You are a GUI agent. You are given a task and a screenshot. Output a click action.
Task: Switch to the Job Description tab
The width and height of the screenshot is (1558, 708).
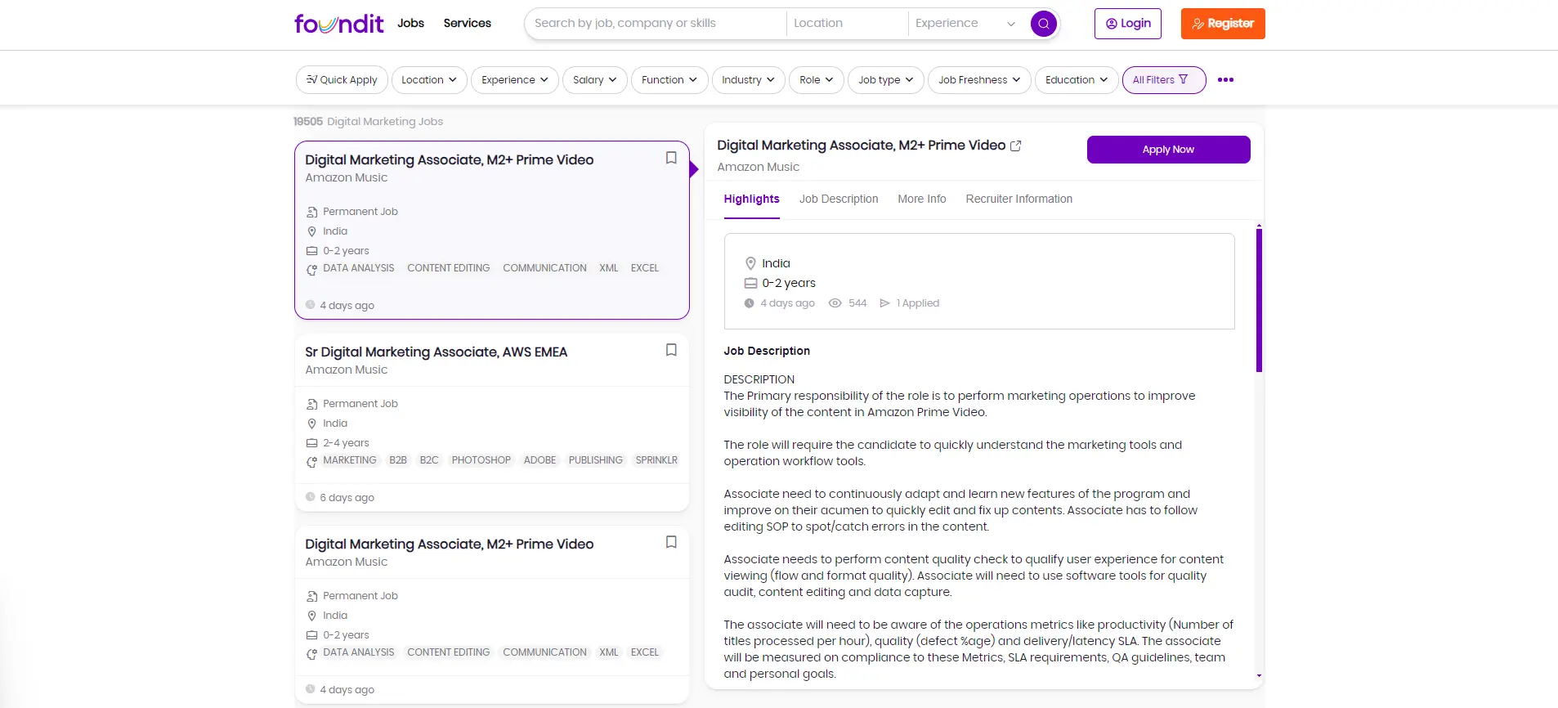click(839, 199)
